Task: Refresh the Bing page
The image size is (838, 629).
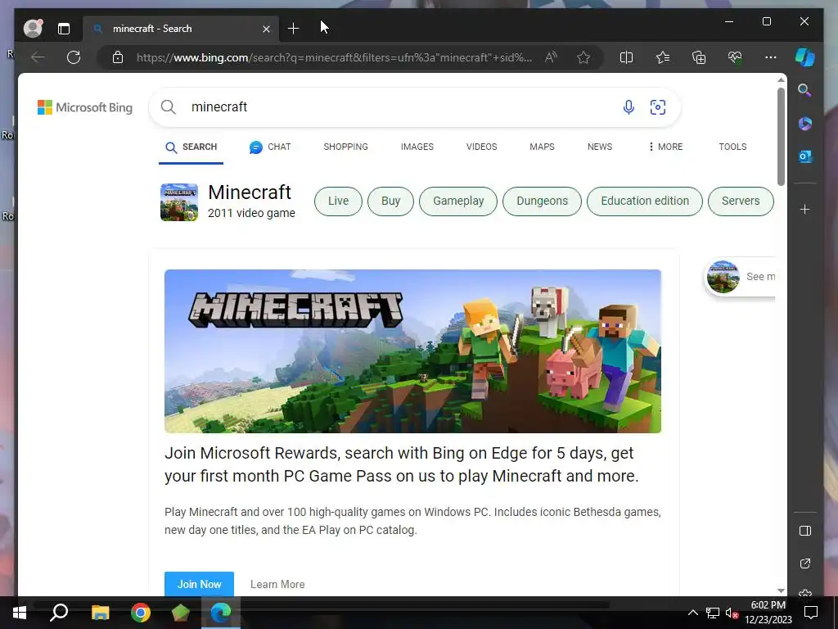Action: click(74, 57)
